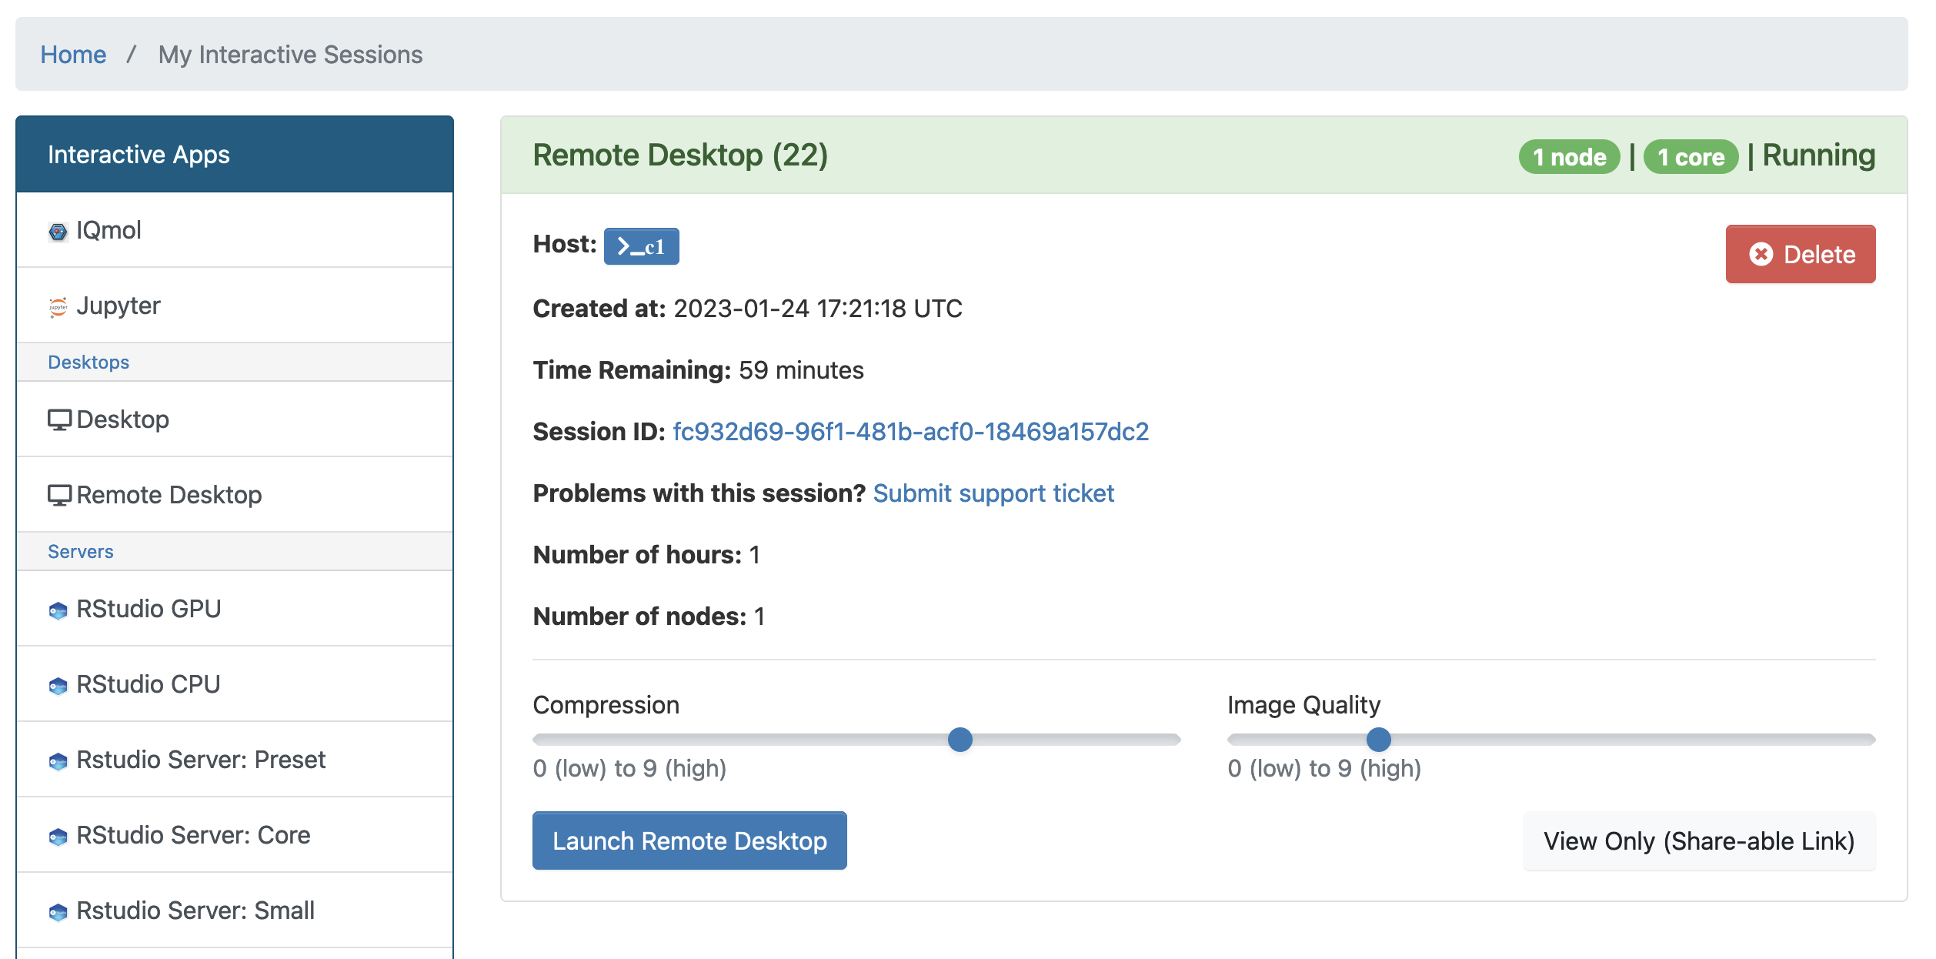The width and height of the screenshot is (1936, 959).
Task: Click the Remote Desktop monitor icon
Action: (x=59, y=495)
